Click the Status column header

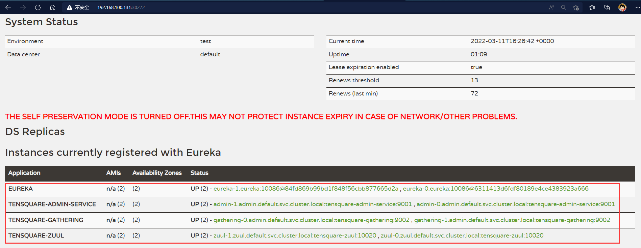(199, 173)
